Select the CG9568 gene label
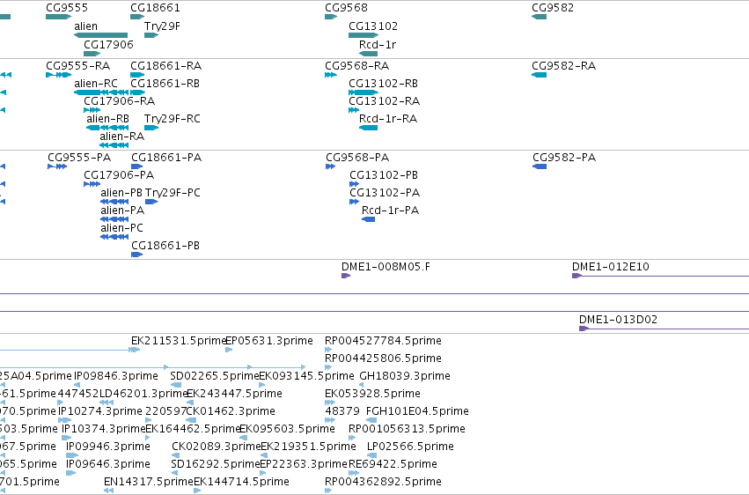This screenshot has height=495, width=749. point(346,8)
